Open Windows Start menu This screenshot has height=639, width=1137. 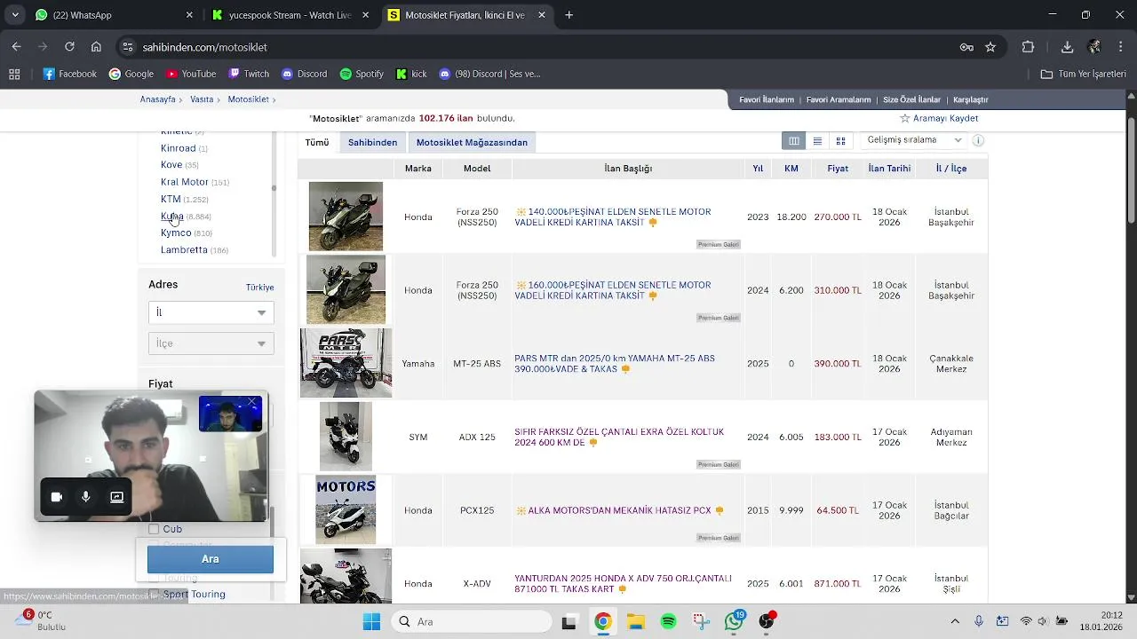[371, 621]
